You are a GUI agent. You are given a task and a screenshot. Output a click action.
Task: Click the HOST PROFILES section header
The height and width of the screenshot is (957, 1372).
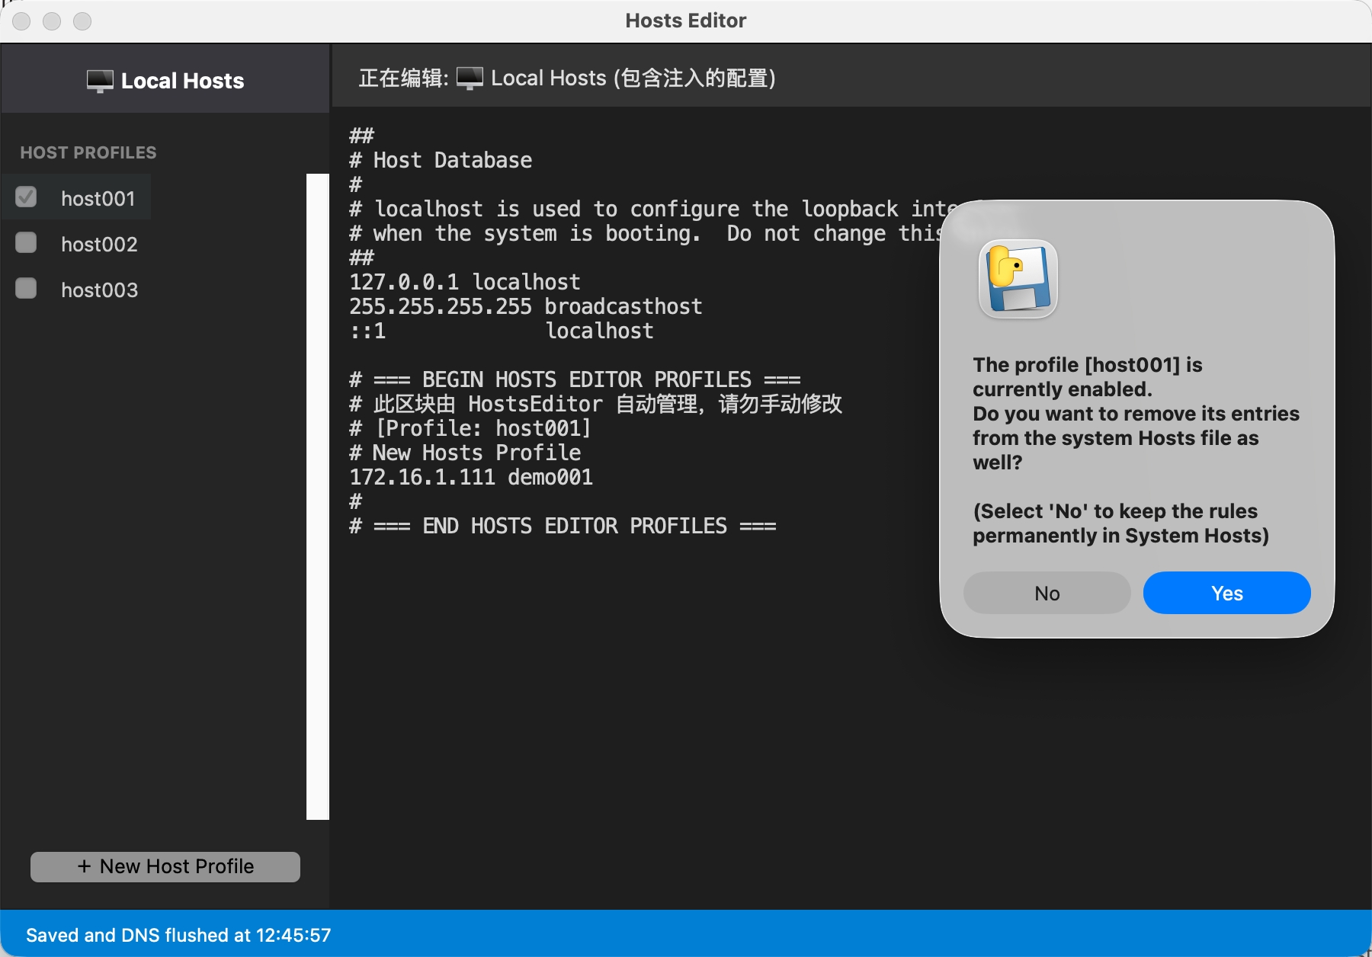[x=88, y=152]
